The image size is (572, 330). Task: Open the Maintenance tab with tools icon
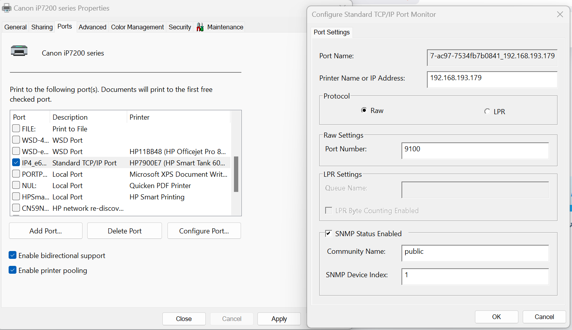(x=220, y=27)
